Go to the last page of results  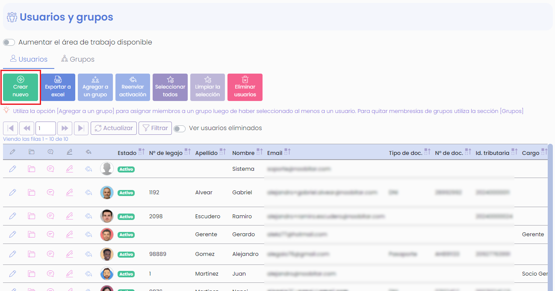pos(81,128)
